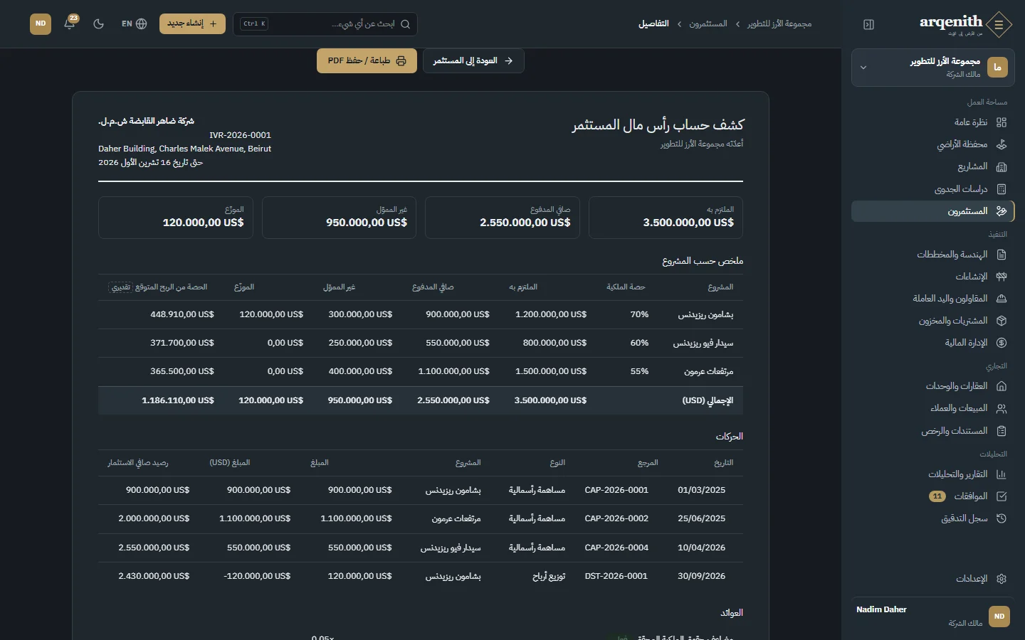Click the الملتزم به 3.500.000,00 US$ card
This screenshot has width=1025, height=640.
[x=666, y=218]
